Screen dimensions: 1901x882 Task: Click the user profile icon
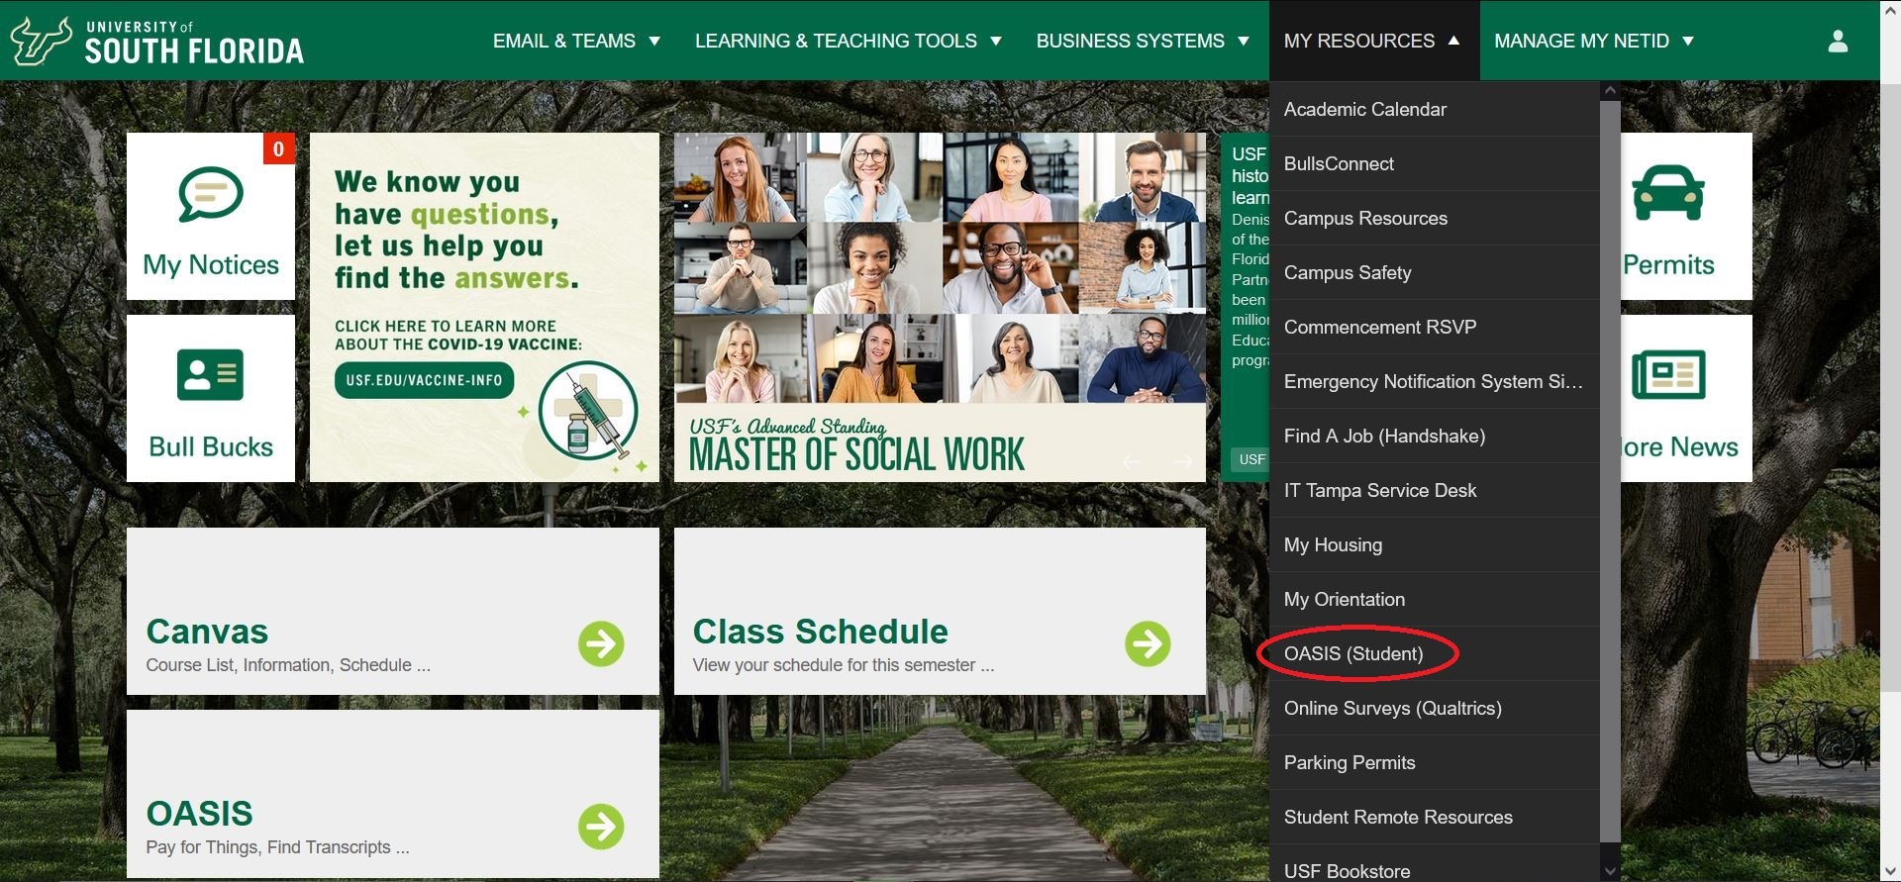(1838, 41)
